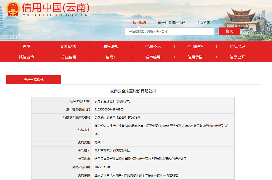Open the 专项治理 menu item

pos(237,47)
